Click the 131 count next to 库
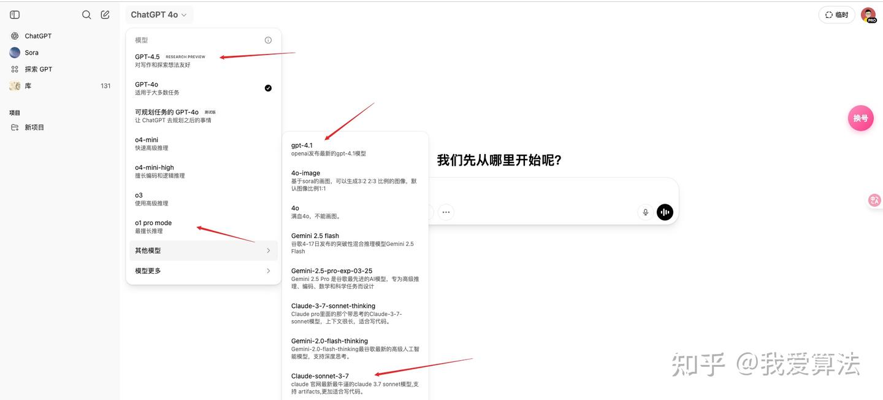 [105, 86]
